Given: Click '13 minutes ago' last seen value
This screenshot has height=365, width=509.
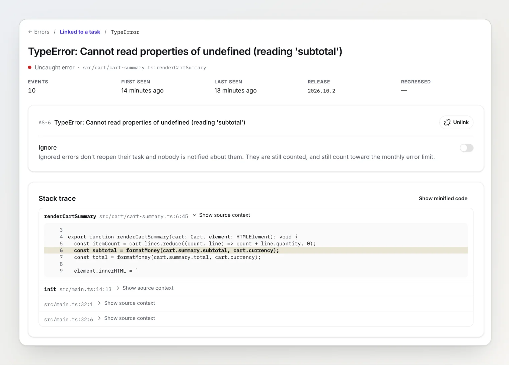Looking at the screenshot, I should pos(235,90).
